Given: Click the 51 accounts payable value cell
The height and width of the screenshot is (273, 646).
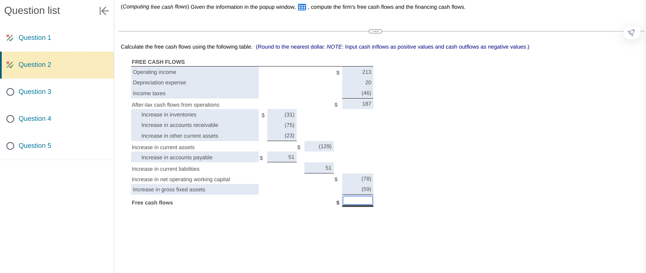Looking at the screenshot, I should (281, 157).
